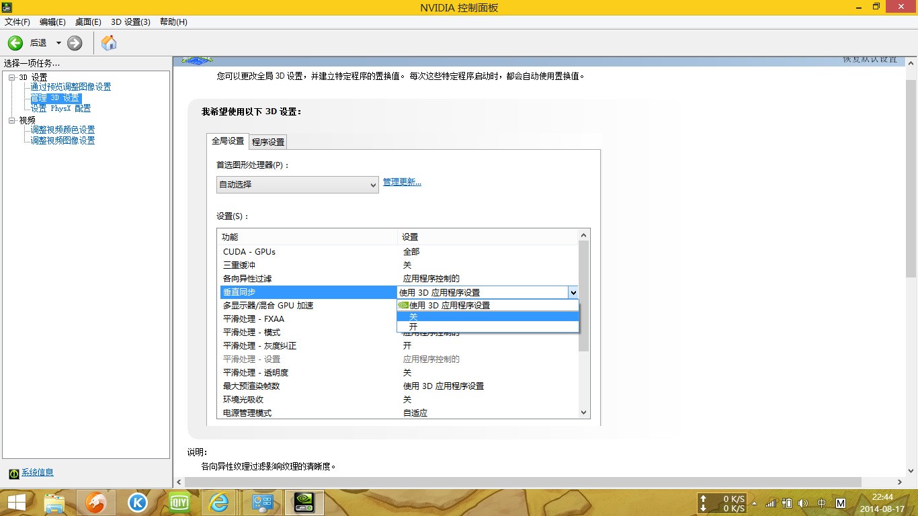Open the 帮助(H) menu

[x=173, y=22]
